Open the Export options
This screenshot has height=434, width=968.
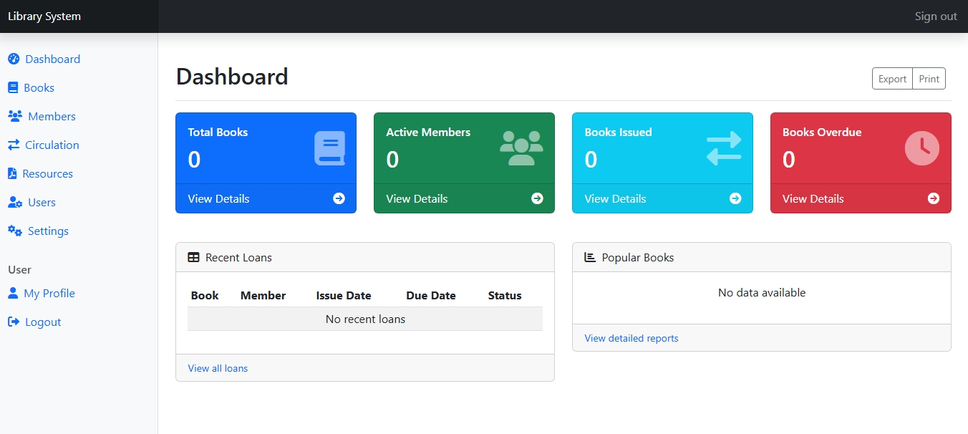(891, 78)
